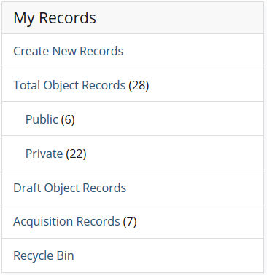Open the Recycle Bin
267x275 pixels.
44,255
